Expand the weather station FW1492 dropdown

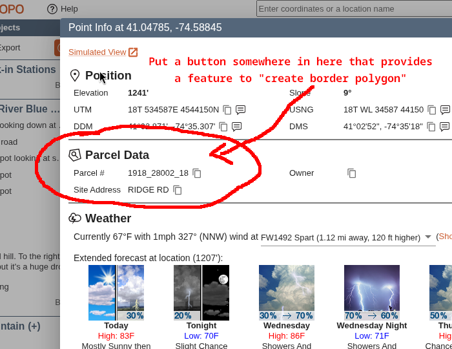427,237
